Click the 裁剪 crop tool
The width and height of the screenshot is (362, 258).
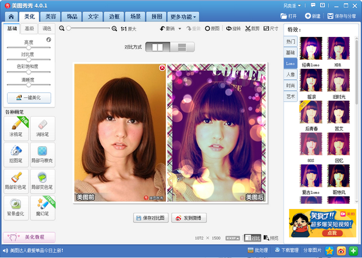[252, 28]
